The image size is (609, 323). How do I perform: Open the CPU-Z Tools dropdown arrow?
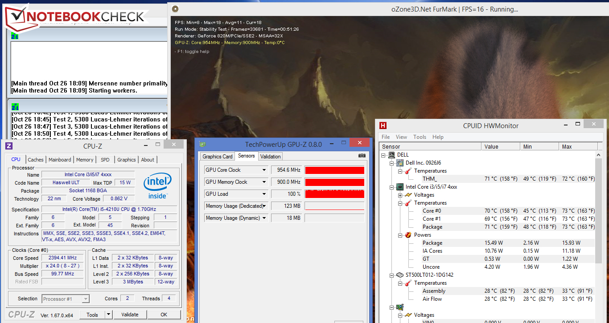[x=108, y=315]
